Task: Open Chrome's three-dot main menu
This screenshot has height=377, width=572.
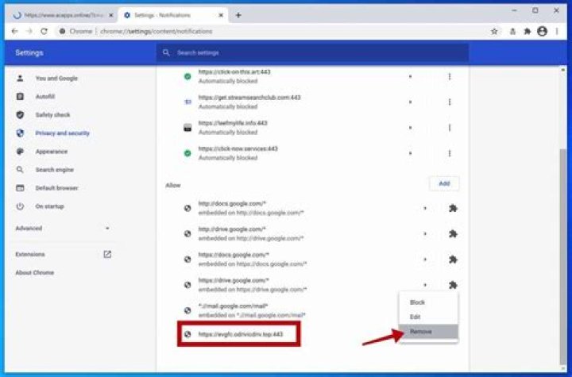Action: pos(558,31)
